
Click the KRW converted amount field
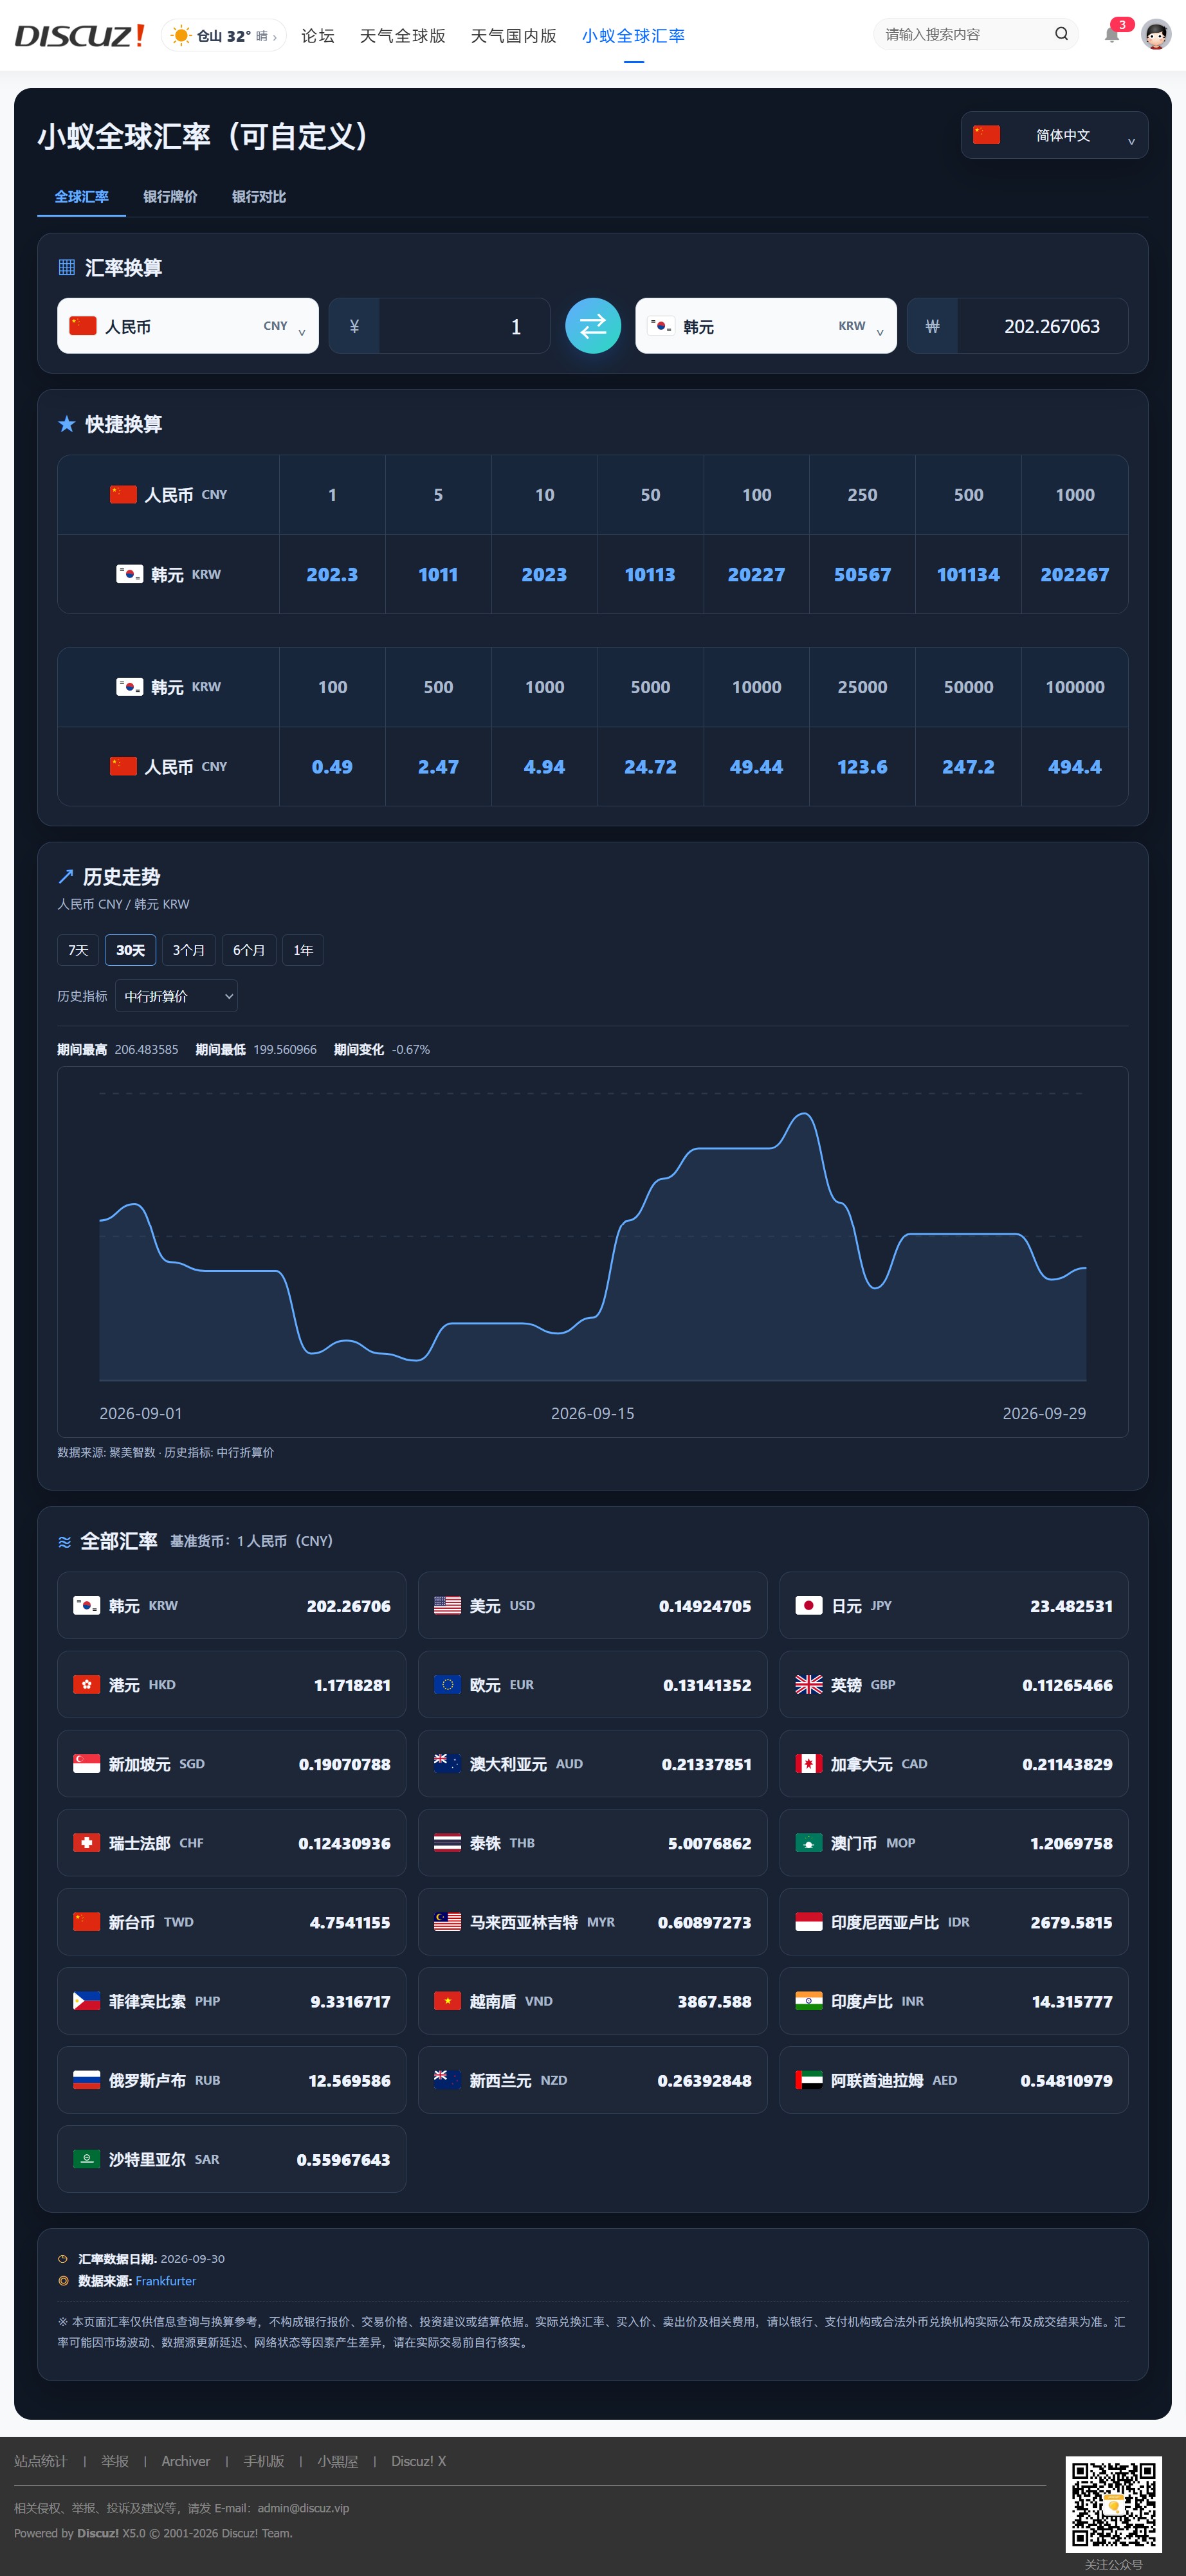pos(1042,326)
